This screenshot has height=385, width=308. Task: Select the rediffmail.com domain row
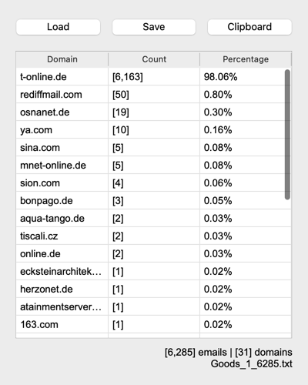point(153,95)
